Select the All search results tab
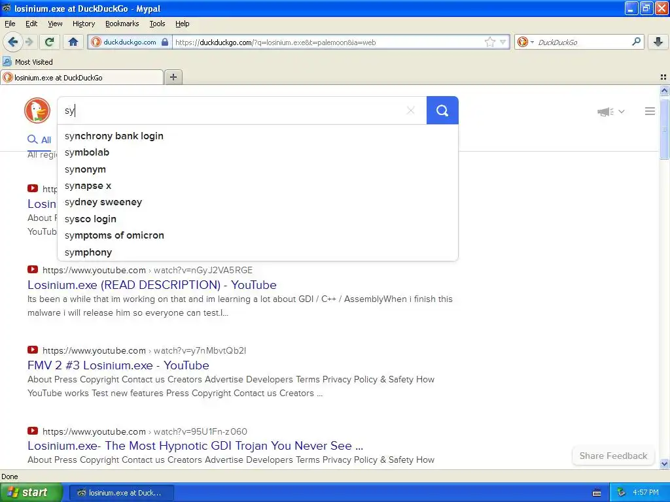Image resolution: width=670 pixels, height=502 pixels. tap(39, 140)
